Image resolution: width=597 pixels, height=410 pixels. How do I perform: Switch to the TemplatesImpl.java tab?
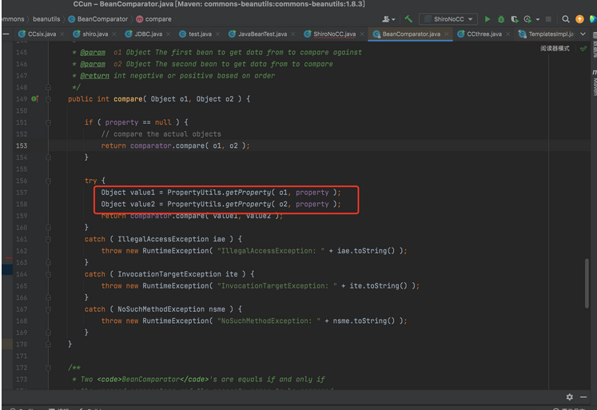pyautogui.click(x=550, y=34)
